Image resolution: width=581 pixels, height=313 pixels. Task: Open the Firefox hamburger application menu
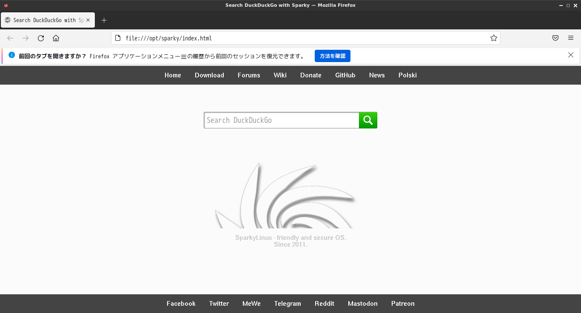(571, 38)
